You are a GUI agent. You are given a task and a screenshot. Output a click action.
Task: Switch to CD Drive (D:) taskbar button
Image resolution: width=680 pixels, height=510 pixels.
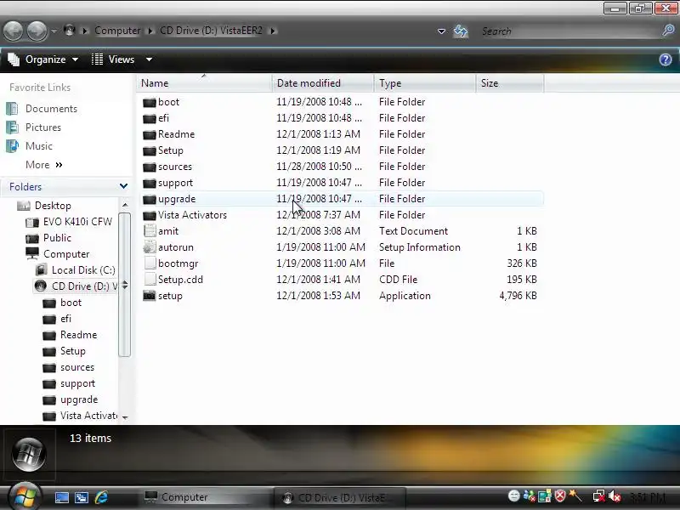pos(340,497)
